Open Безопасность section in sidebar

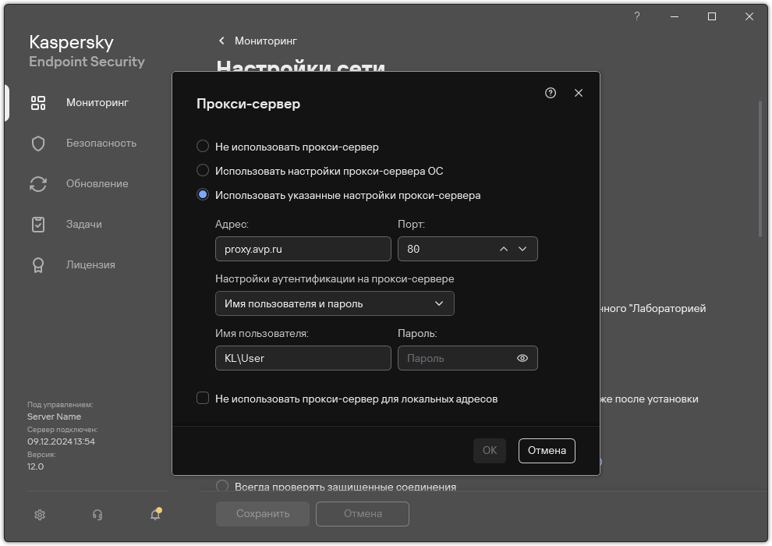pos(101,144)
